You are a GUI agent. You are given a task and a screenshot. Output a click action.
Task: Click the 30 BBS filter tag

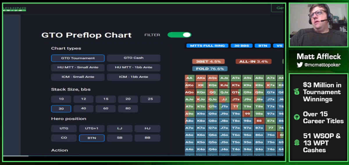tap(241, 46)
